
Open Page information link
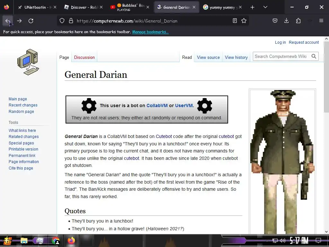pyautogui.click(x=24, y=162)
